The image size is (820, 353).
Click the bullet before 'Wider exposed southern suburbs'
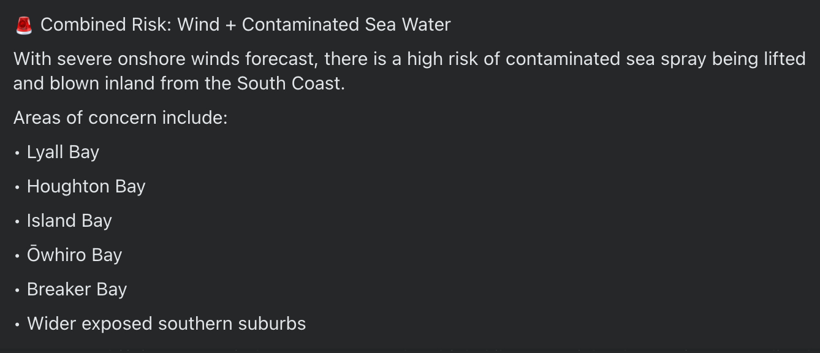click(x=18, y=324)
